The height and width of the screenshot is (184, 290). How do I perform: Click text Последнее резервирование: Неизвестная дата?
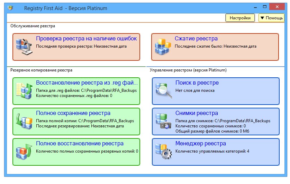click(x=80, y=126)
